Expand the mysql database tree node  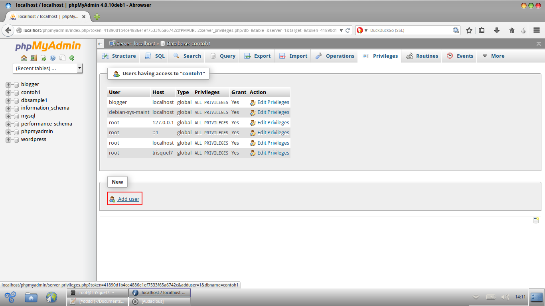point(8,116)
